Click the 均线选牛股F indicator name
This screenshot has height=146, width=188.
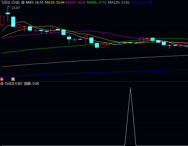coord(13,84)
